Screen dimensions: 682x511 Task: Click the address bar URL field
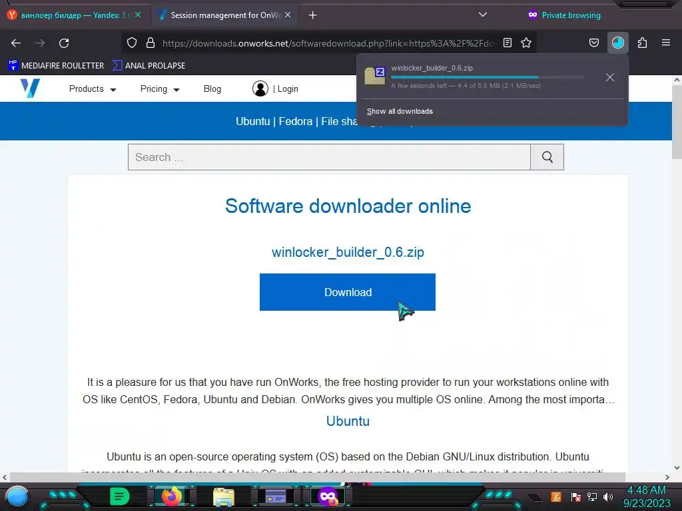point(328,43)
